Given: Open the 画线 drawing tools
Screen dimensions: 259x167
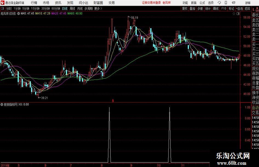Looking at the screenshot, I should tap(216, 9).
